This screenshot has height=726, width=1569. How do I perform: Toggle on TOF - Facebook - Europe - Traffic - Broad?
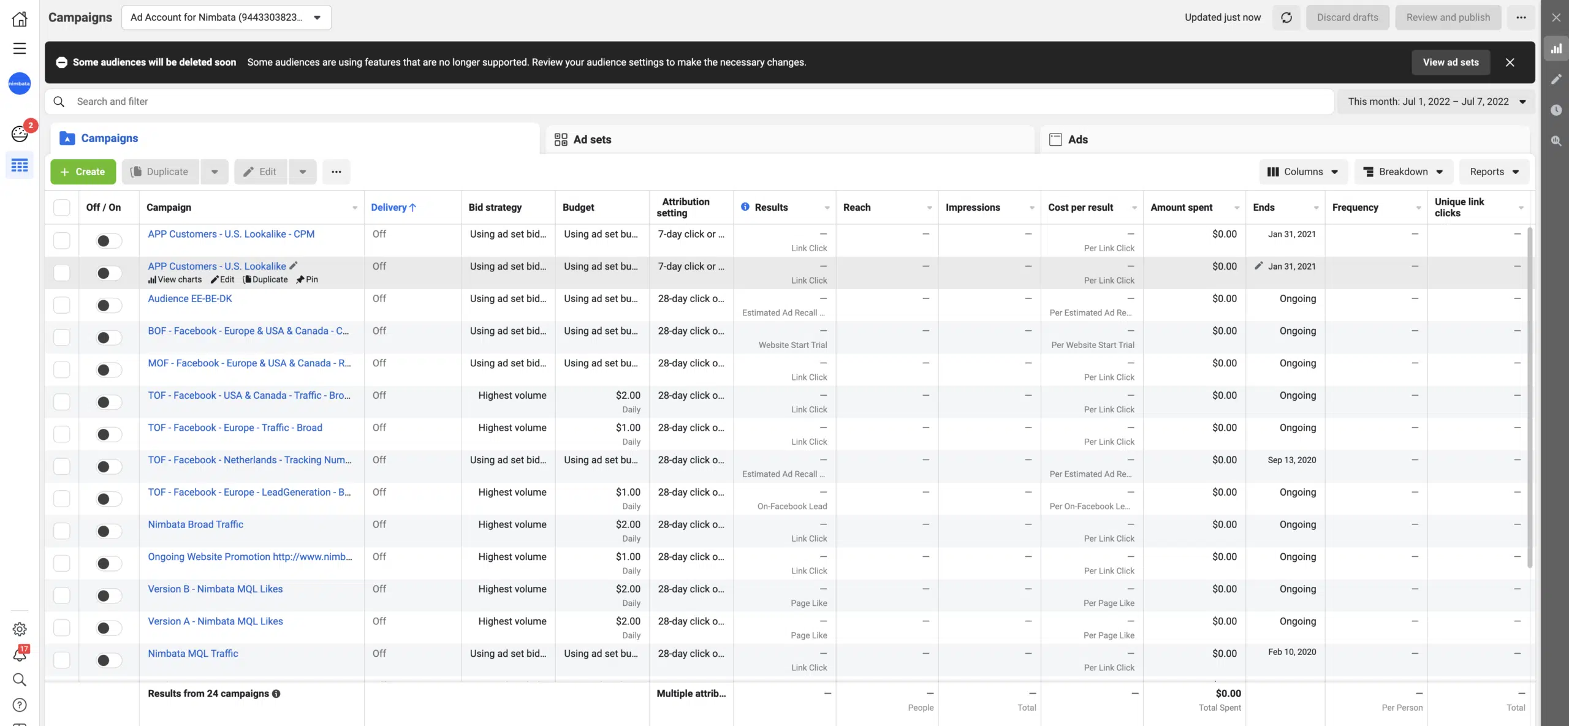(109, 434)
